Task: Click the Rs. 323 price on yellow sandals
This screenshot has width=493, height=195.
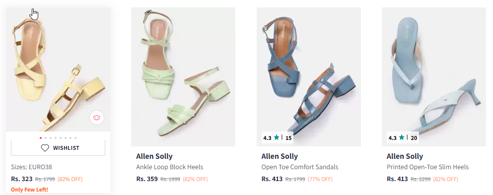Action: tap(22, 179)
